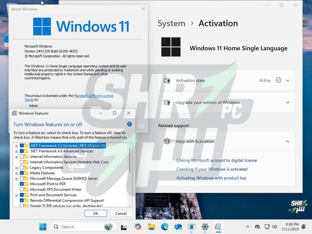Enable the Internet Information Services checkbox
The image size is (312, 234).
click(x=22, y=157)
